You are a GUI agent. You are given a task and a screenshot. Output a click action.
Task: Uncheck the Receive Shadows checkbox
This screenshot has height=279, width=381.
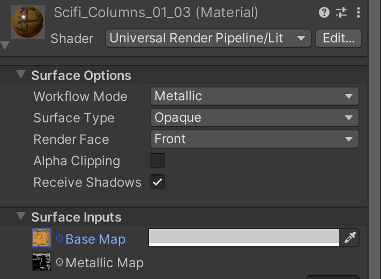pos(158,182)
